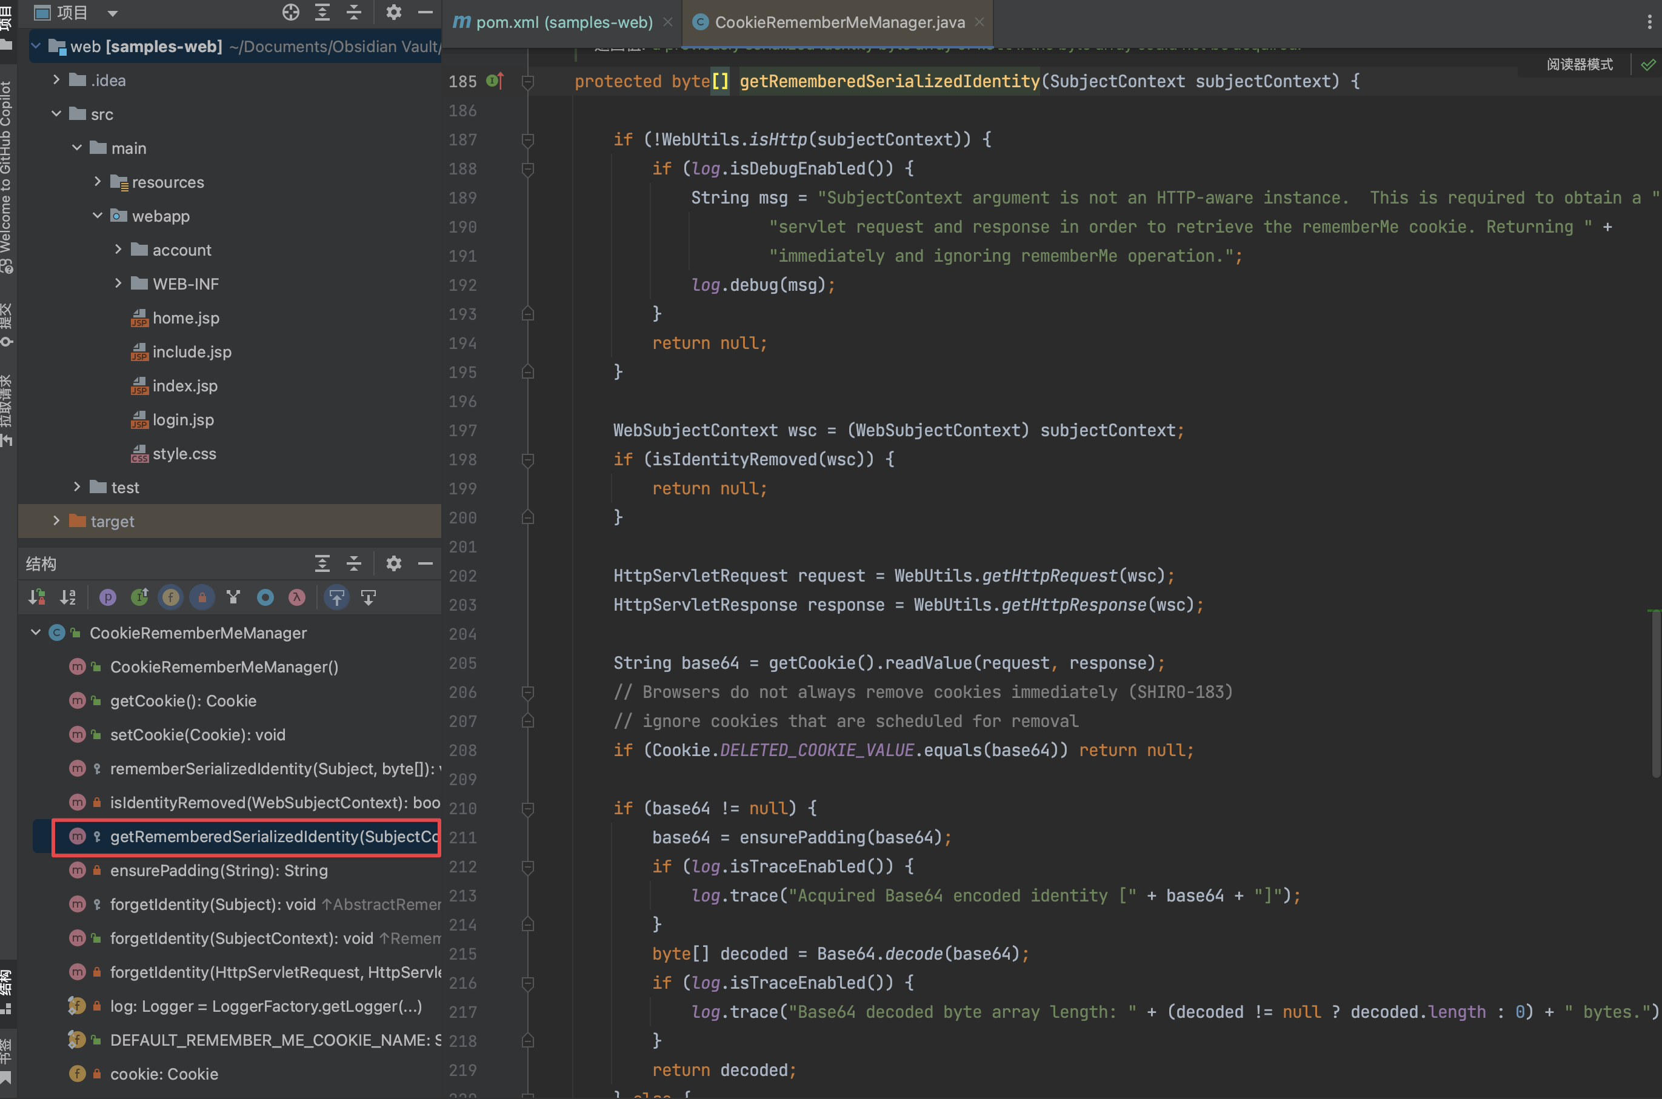
Task: Select ensurePadding(String): String method
Action: [x=219, y=871]
